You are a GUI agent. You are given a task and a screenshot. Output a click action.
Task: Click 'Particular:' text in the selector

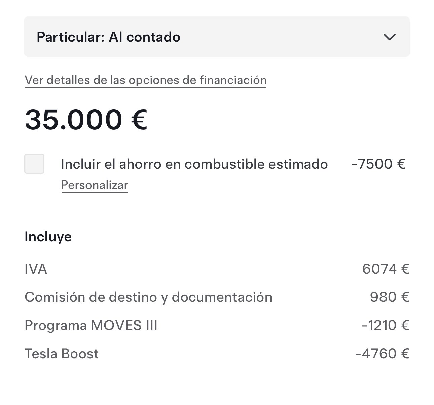[x=70, y=37]
